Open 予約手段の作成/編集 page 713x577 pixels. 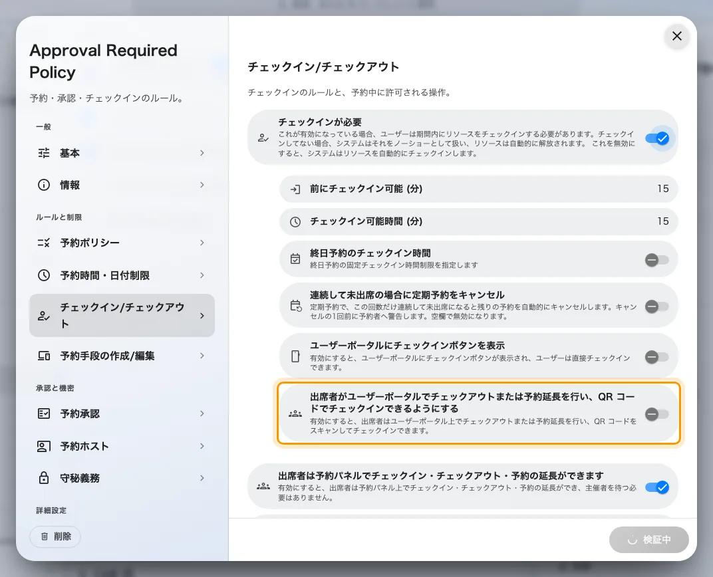[x=122, y=356]
